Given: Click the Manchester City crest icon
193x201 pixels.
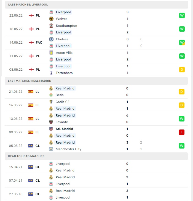Looking at the screenshot, I should pos(51,149).
